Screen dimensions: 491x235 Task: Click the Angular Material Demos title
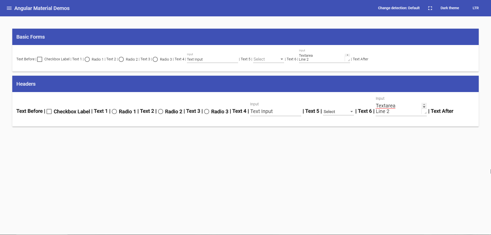coord(42,8)
